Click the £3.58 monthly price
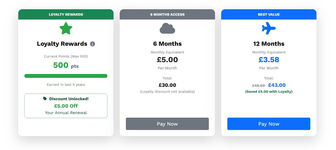 click(269, 60)
